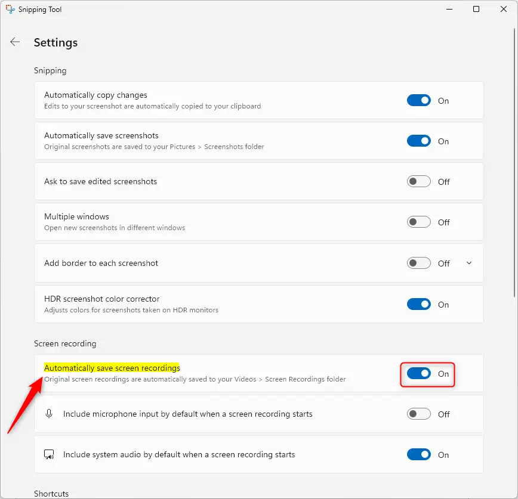Enable Add border to each screenshot switch
Screen dimensions: 518x499
418,263
